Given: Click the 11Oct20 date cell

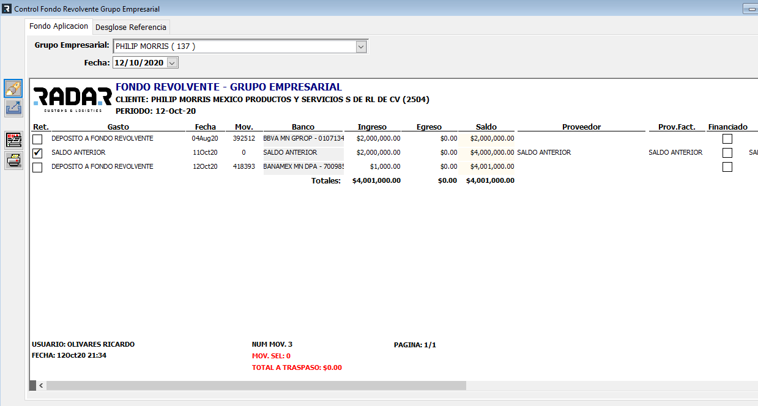Looking at the screenshot, I should pos(206,152).
